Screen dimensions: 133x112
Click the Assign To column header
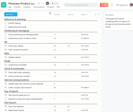pos(84,14)
